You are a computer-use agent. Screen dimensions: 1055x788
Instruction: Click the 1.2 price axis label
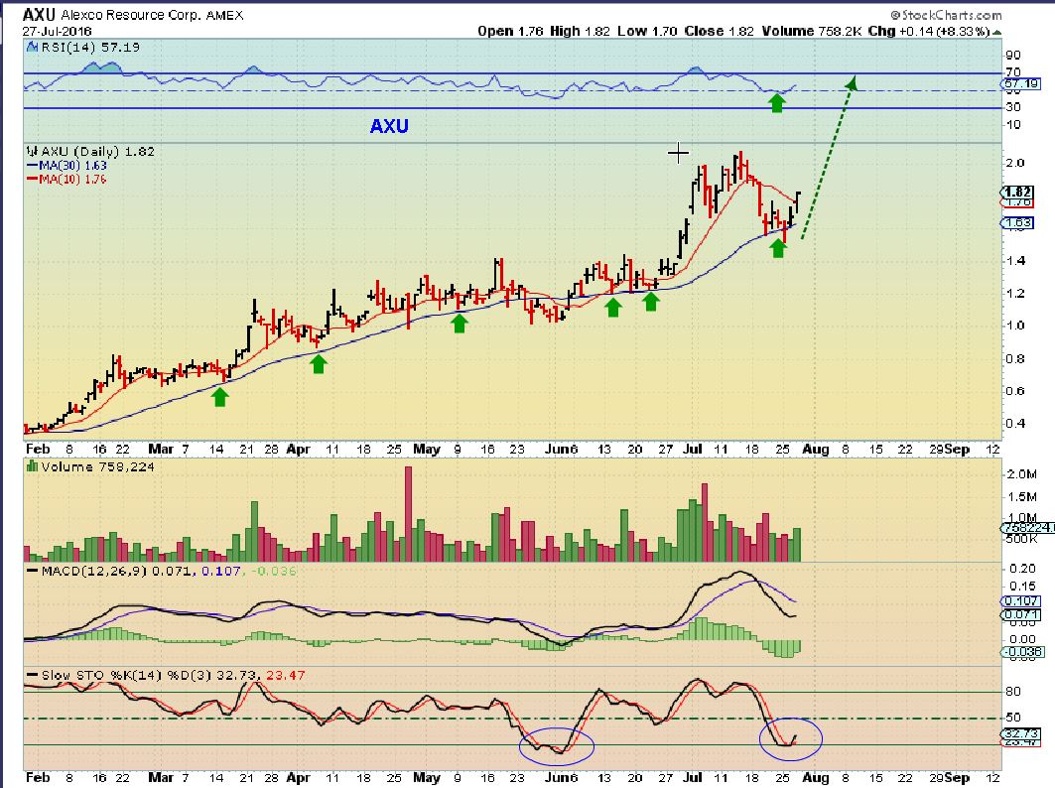click(x=1014, y=294)
